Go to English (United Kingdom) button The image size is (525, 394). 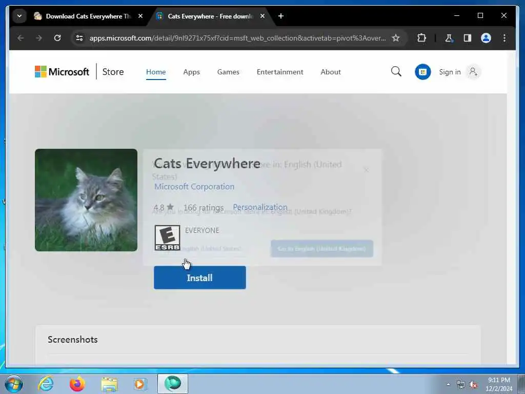coord(322,249)
